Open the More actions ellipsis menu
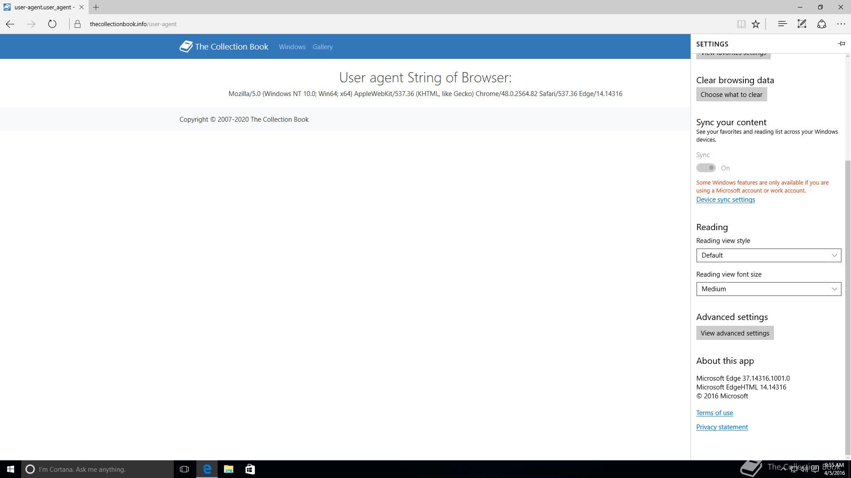The width and height of the screenshot is (851, 478). (x=841, y=24)
